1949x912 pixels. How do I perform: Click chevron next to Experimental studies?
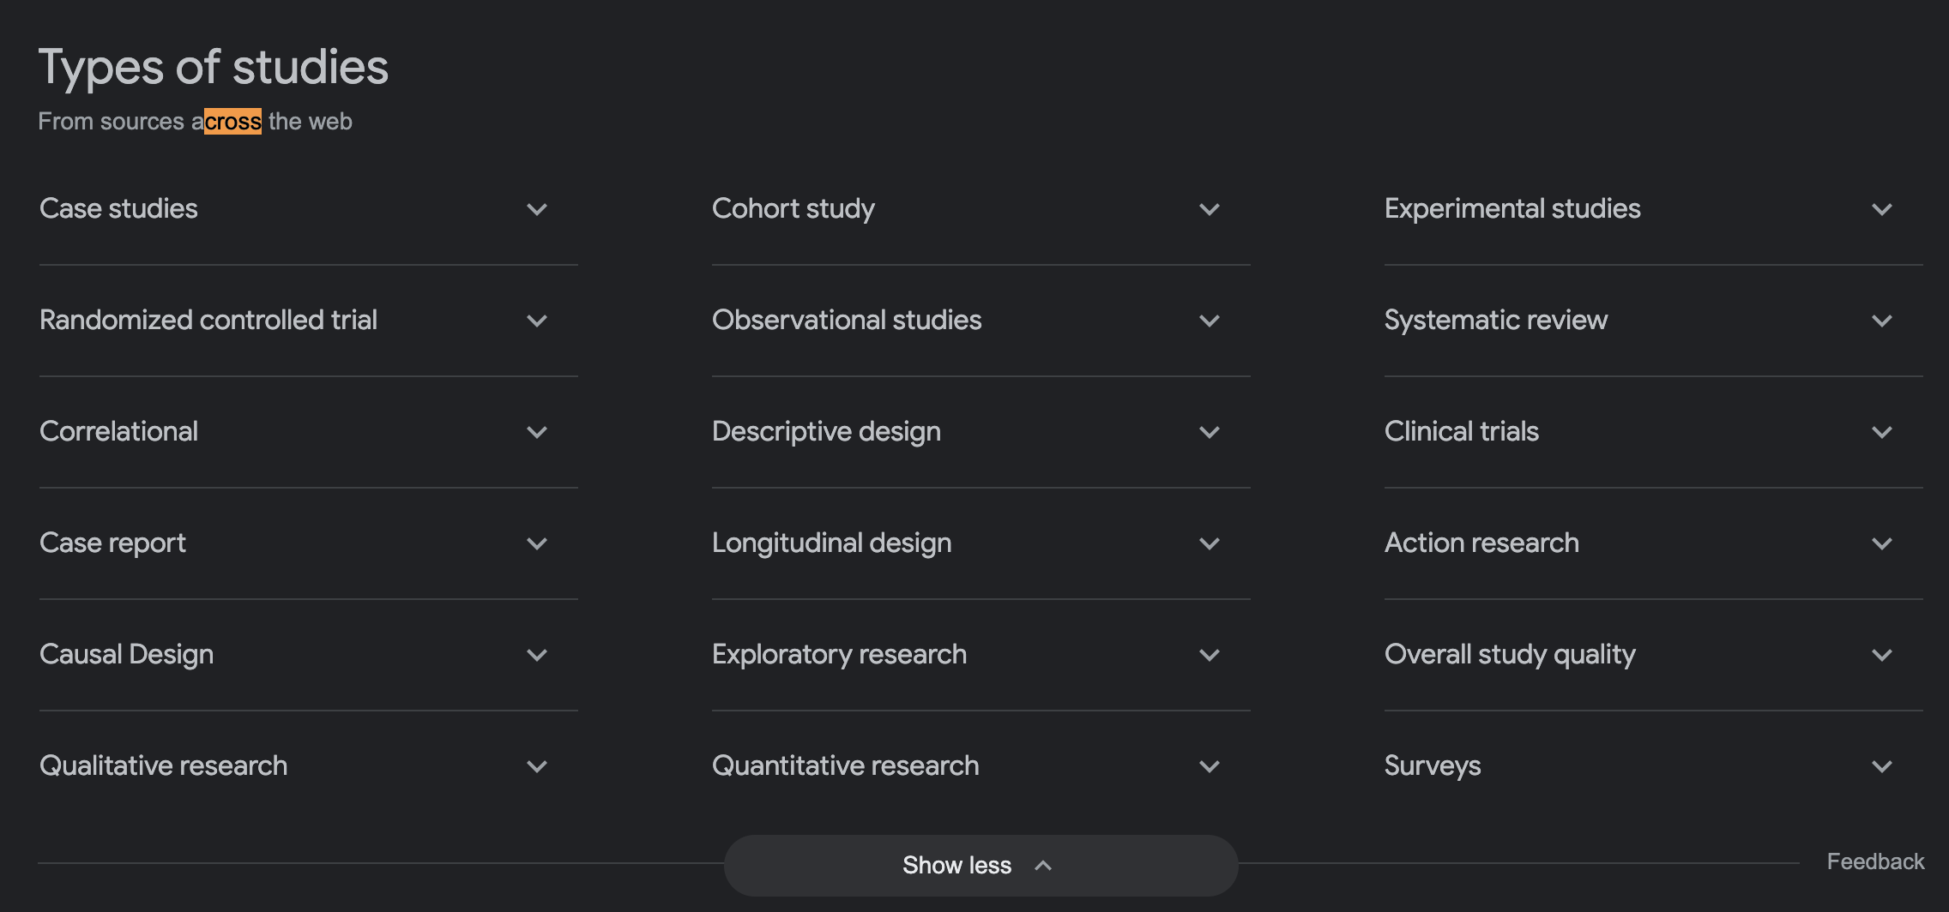1882,209
